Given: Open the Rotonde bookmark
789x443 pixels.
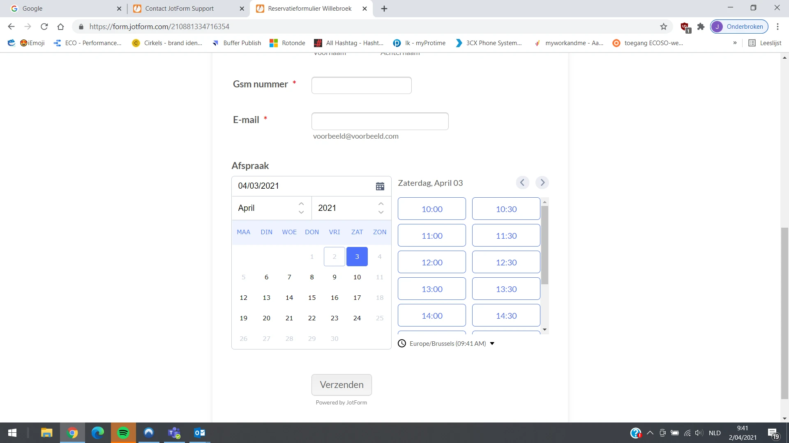Looking at the screenshot, I should [x=287, y=43].
